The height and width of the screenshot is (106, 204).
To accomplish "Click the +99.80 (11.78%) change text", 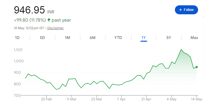I will point(30,20).
